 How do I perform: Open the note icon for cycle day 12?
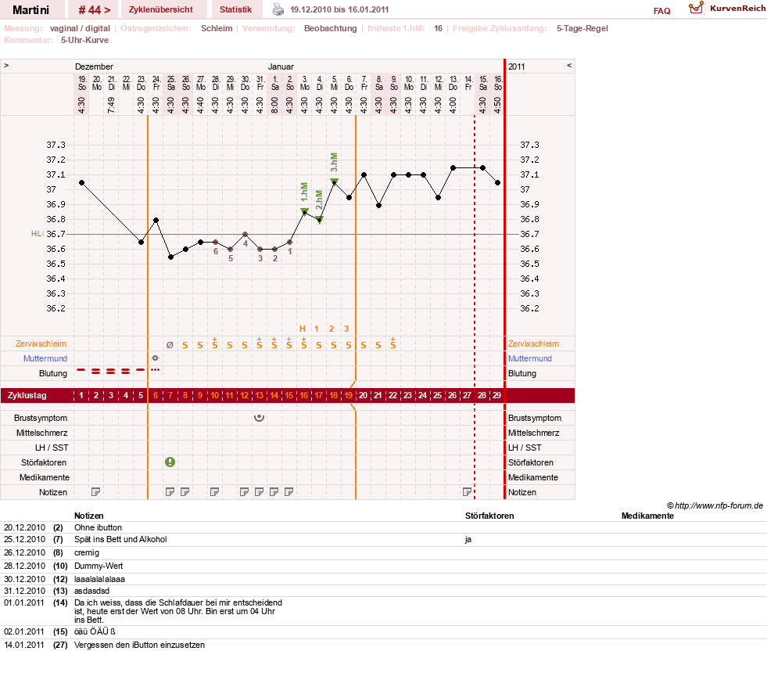pos(244,492)
